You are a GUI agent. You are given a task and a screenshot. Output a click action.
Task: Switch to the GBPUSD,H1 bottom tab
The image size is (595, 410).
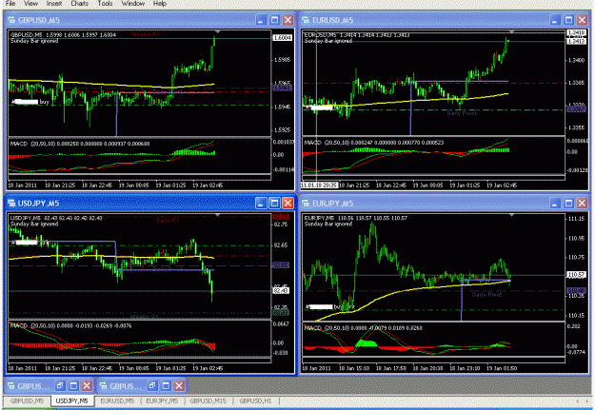coord(255,400)
